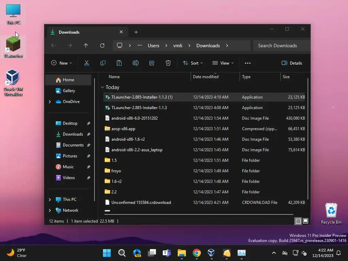Click the Share icon in toolbar
This screenshot has height=261, width=348.
[152, 63]
